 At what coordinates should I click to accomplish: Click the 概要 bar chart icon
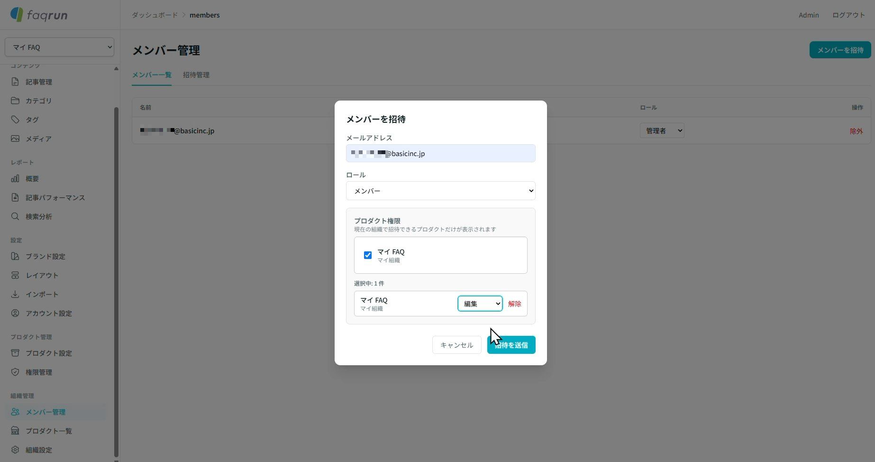coord(15,178)
